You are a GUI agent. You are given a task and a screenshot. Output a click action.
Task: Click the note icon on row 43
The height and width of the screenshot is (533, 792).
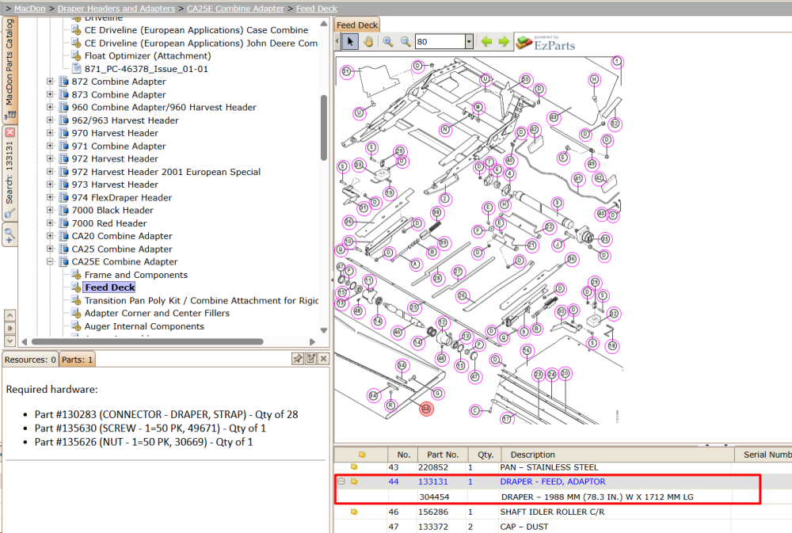(x=354, y=467)
